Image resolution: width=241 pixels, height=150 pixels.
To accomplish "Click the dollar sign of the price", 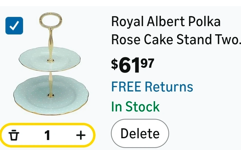I will [x=115, y=64].
